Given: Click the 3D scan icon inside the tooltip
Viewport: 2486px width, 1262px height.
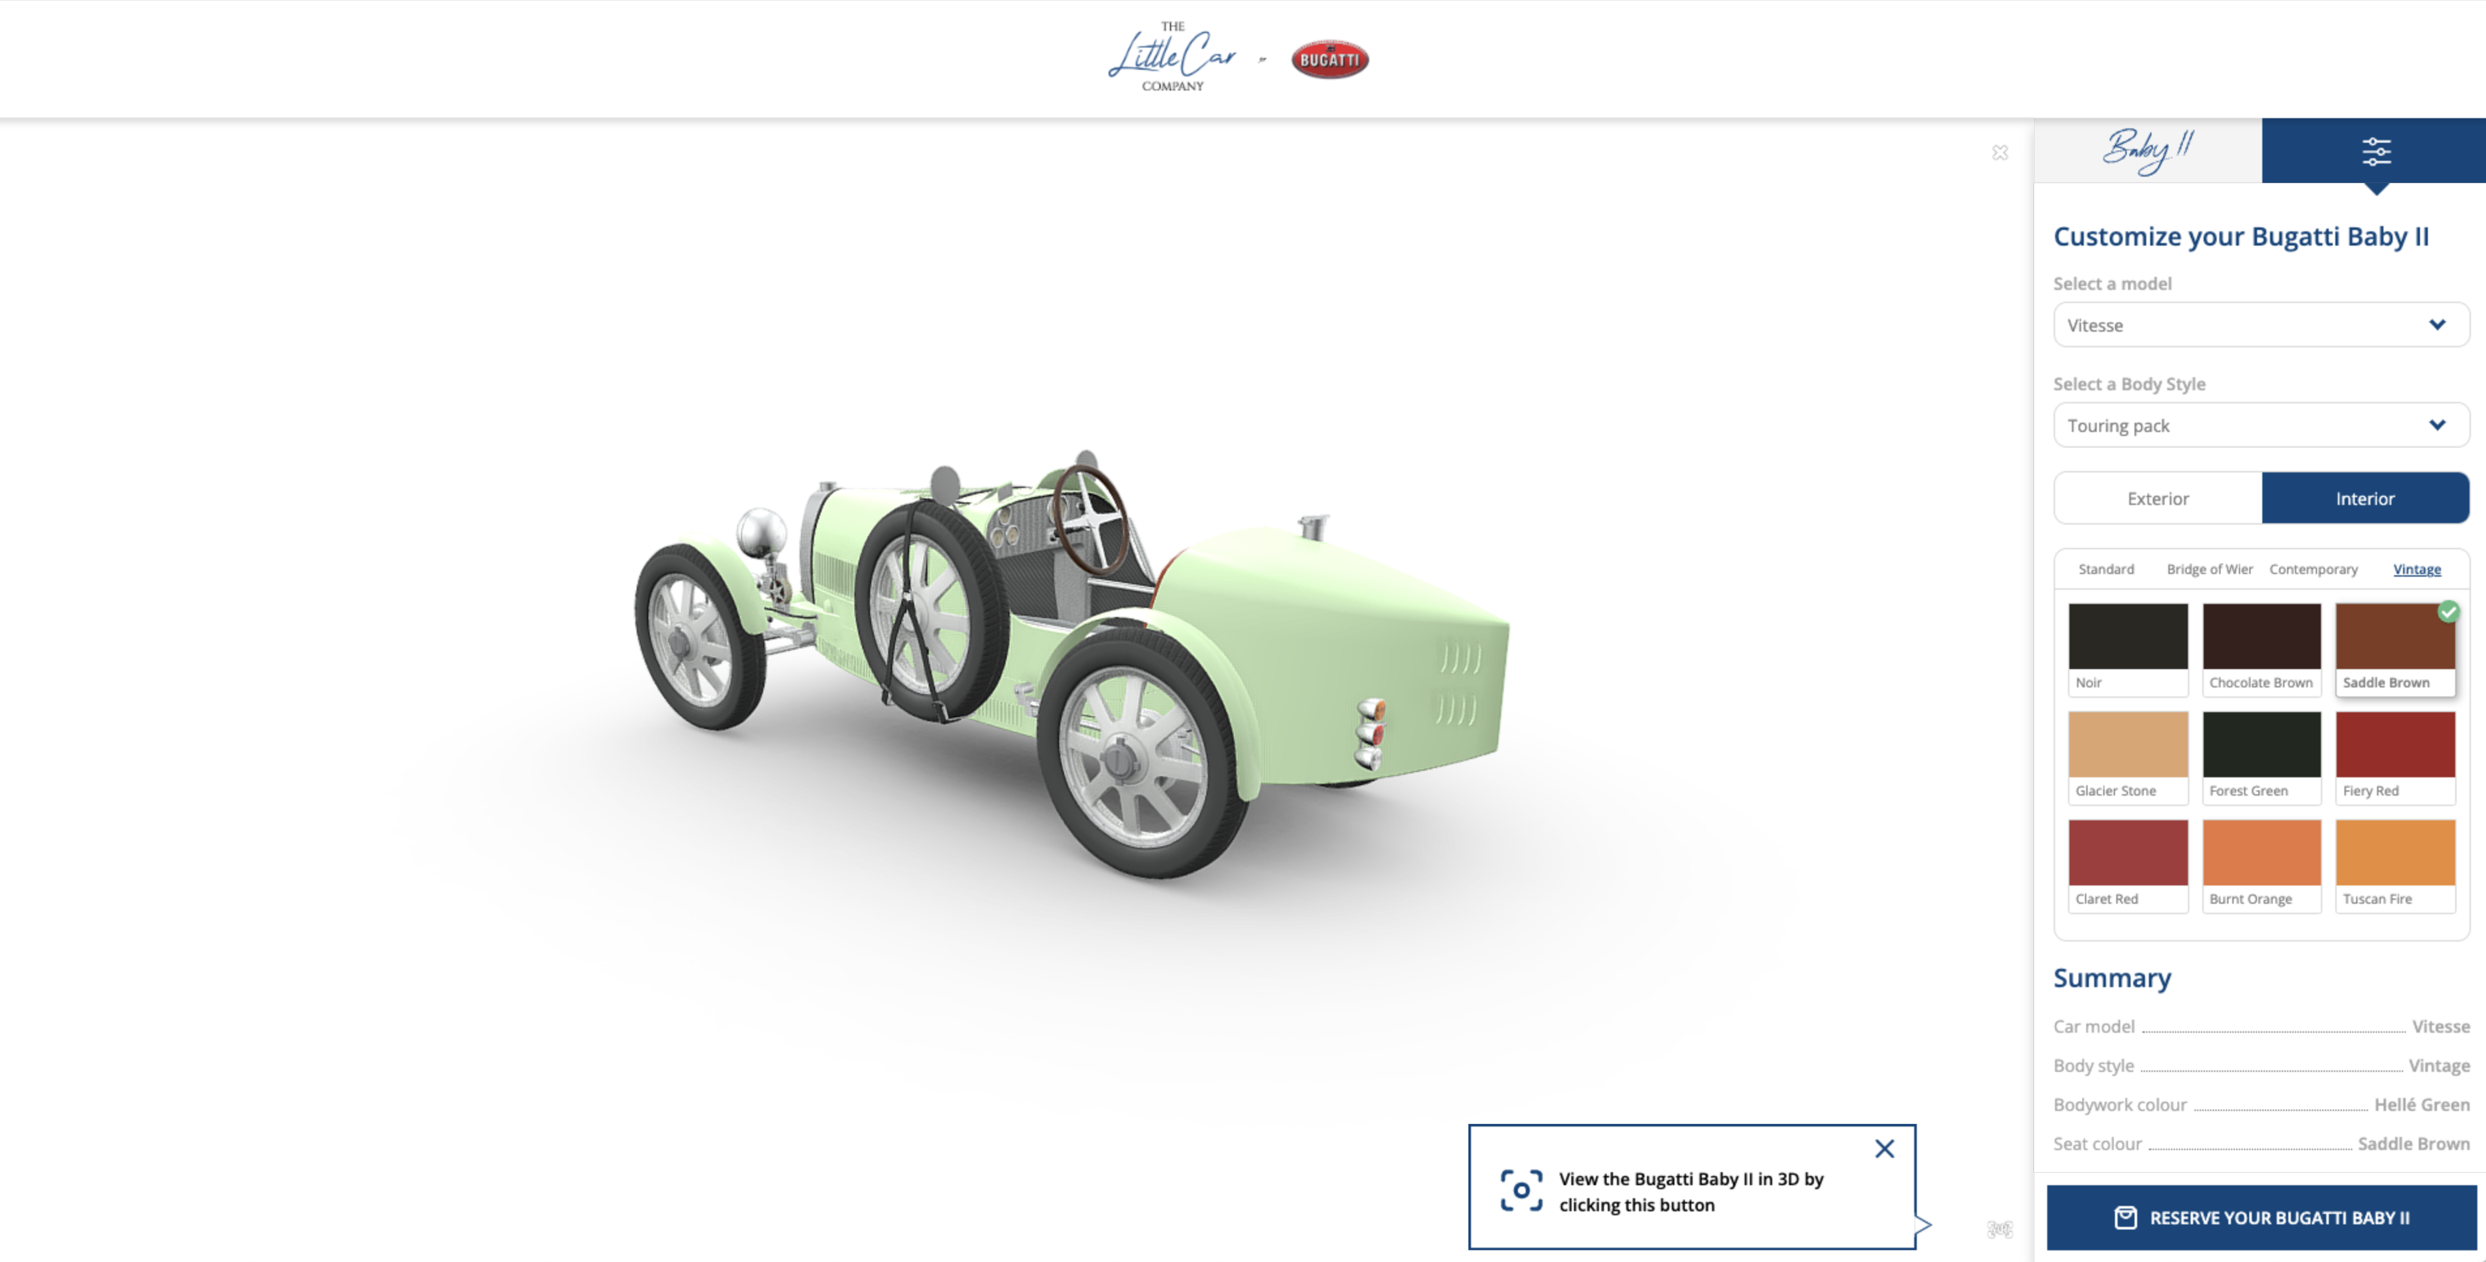Looking at the screenshot, I should pyautogui.click(x=1521, y=1191).
